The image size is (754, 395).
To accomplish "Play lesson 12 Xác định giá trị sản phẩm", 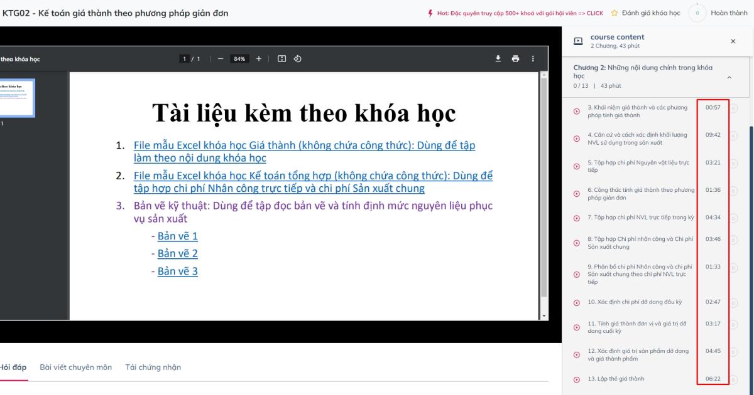I will (x=577, y=355).
